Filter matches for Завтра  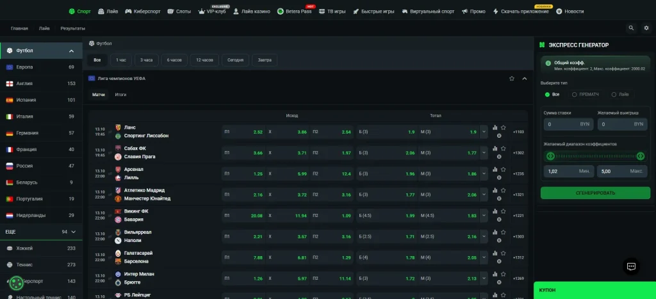pos(265,60)
